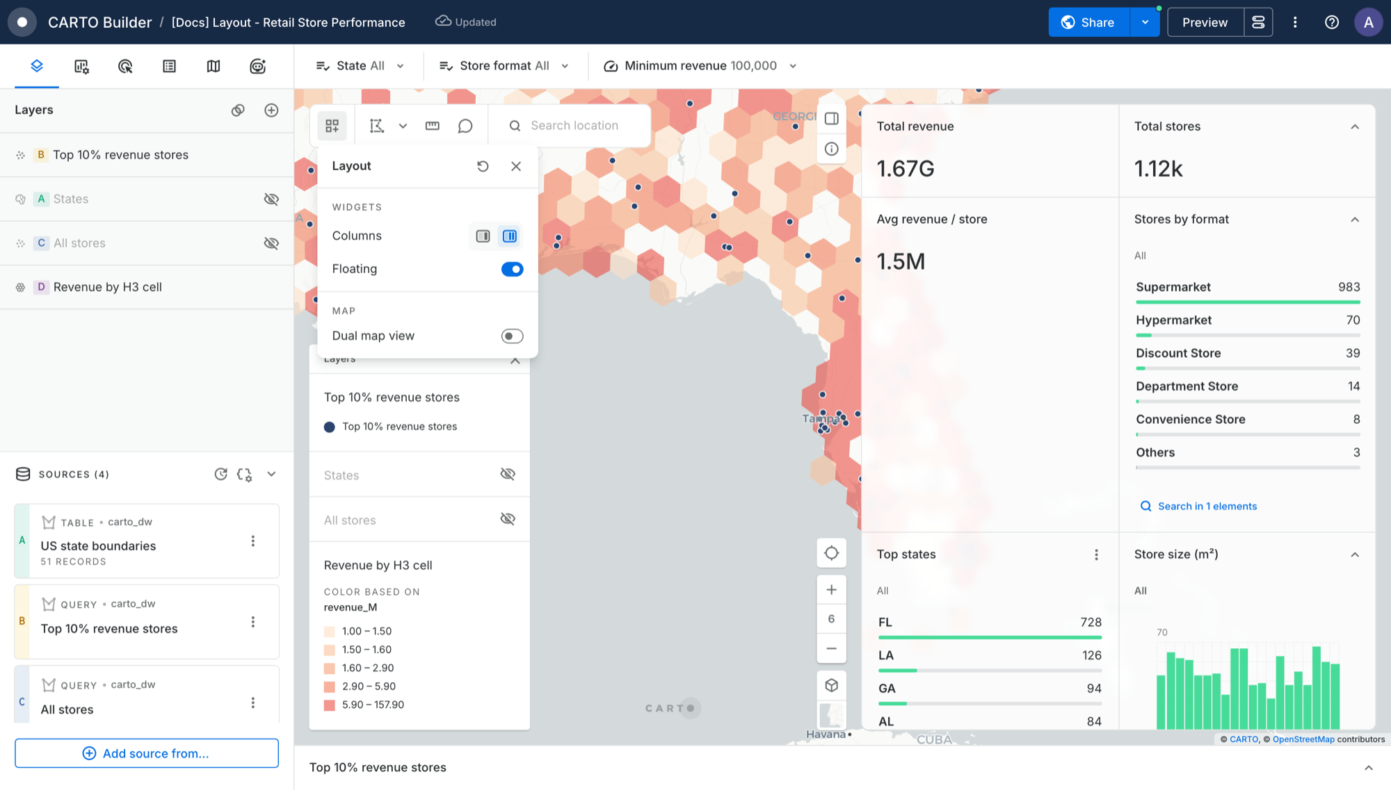Click the recenter map location icon

tap(831, 553)
